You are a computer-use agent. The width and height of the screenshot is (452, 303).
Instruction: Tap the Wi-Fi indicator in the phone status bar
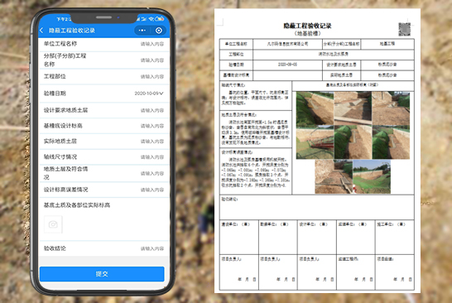coord(151,19)
